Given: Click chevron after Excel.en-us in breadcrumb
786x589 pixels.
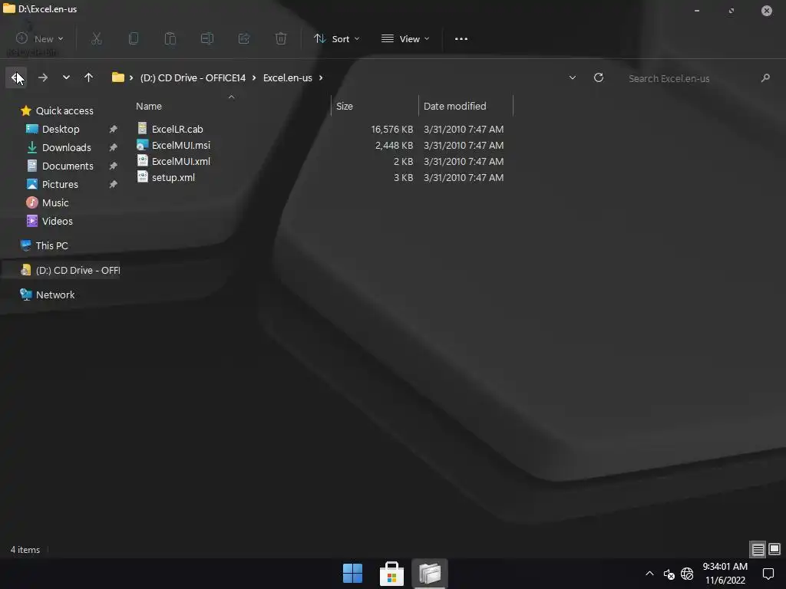Looking at the screenshot, I should [321, 77].
